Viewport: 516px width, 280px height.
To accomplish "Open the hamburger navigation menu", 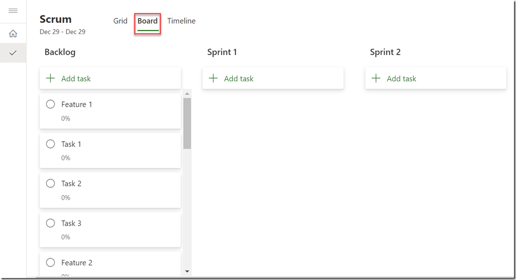I will tap(13, 11).
